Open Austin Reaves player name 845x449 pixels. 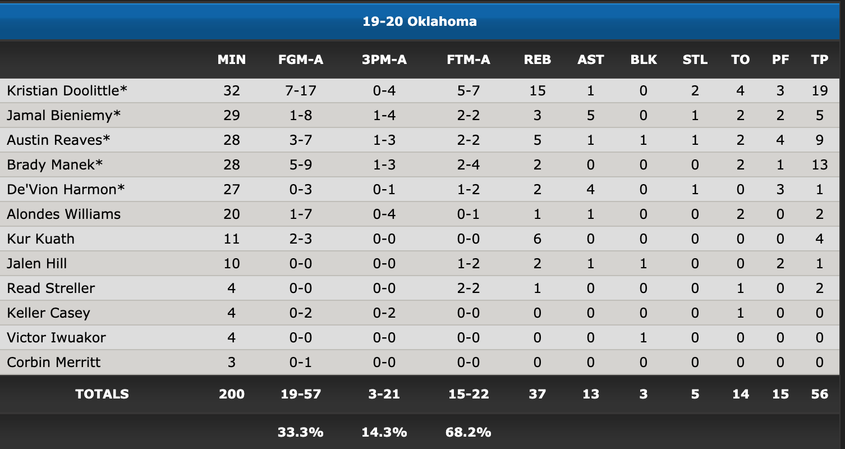59,140
